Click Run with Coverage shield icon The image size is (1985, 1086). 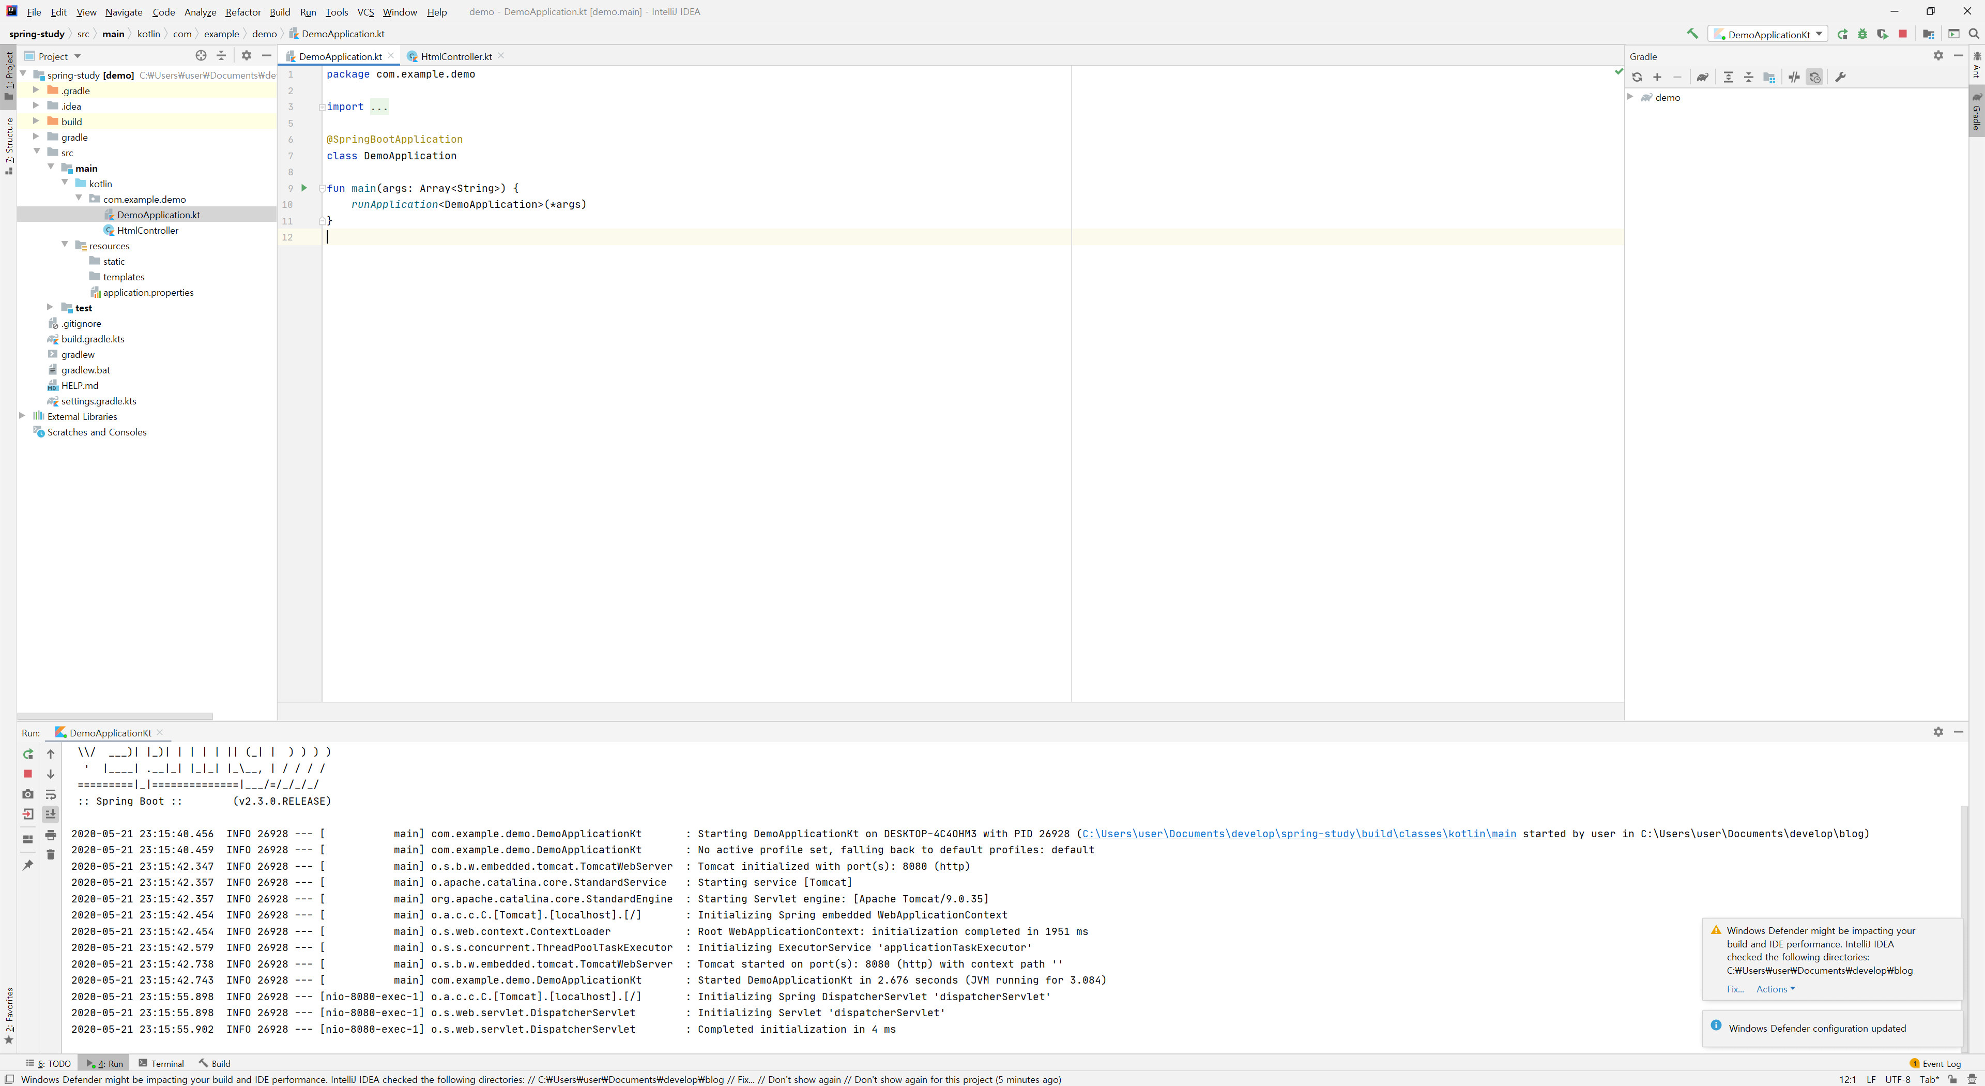pos(1883,34)
